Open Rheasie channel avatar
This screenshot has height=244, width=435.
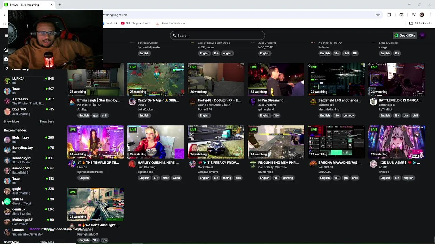pos(373,165)
